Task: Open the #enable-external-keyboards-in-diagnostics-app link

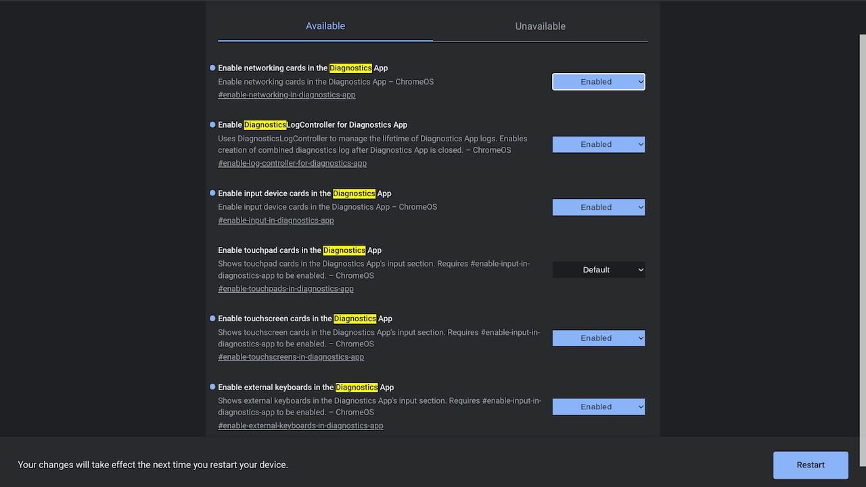Action: tap(300, 425)
